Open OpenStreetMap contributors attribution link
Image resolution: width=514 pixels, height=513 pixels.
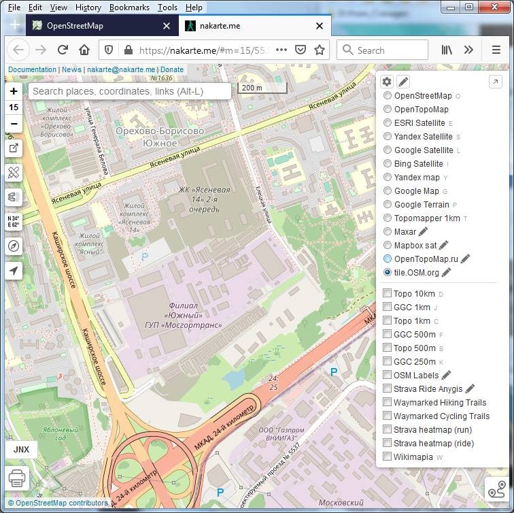click(61, 503)
